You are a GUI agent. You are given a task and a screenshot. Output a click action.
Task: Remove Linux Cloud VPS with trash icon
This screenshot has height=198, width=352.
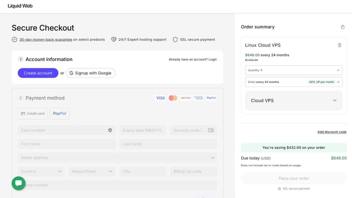pyautogui.click(x=340, y=45)
